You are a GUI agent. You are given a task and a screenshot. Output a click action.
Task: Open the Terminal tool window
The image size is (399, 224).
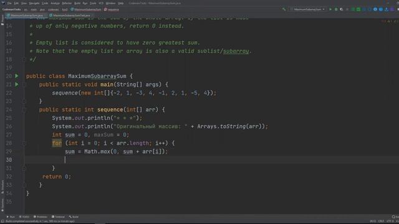click(x=58, y=217)
